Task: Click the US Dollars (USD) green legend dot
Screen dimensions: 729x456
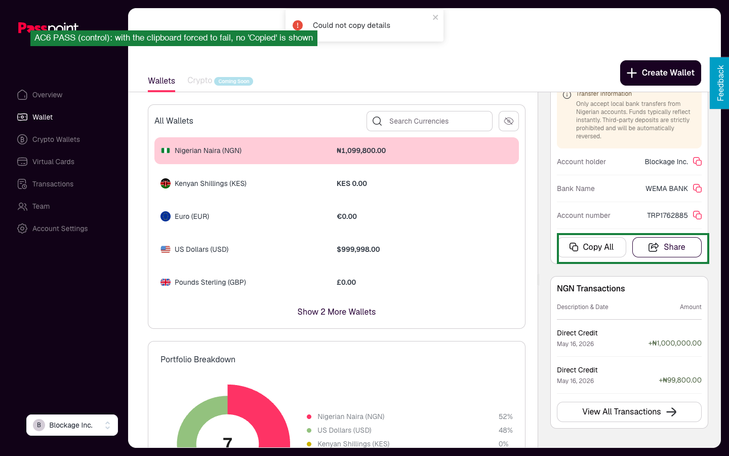Action: tap(309, 430)
